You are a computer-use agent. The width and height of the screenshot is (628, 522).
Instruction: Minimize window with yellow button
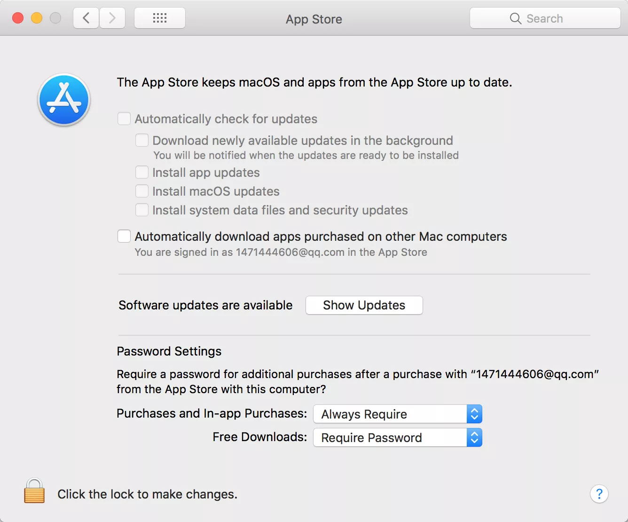tap(37, 18)
